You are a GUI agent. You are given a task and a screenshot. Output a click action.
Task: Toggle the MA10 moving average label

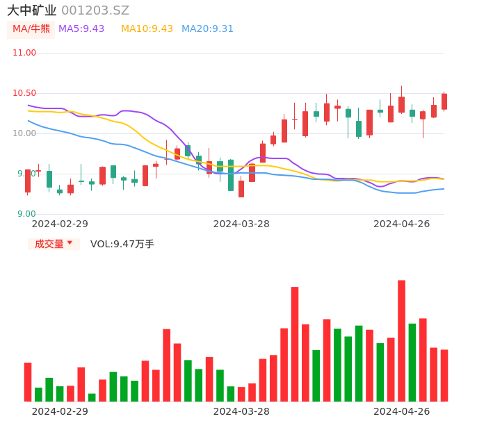pos(147,29)
